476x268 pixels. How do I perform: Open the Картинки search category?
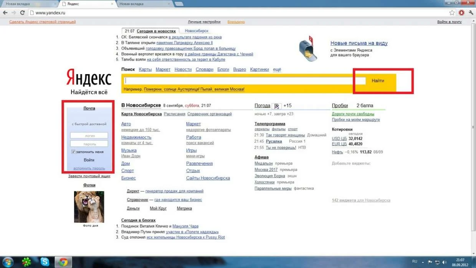coord(259,69)
